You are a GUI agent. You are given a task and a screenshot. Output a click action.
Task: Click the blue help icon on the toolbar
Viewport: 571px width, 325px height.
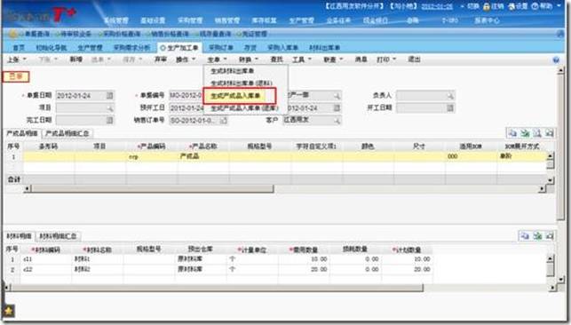point(556,60)
